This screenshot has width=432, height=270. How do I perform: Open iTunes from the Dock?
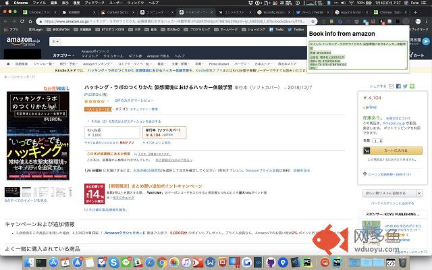coord(186,263)
